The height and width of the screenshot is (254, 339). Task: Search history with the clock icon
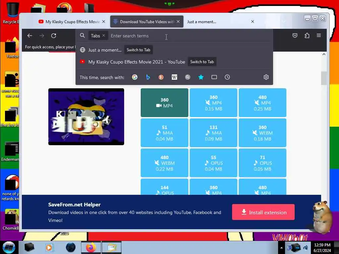pyautogui.click(x=227, y=77)
